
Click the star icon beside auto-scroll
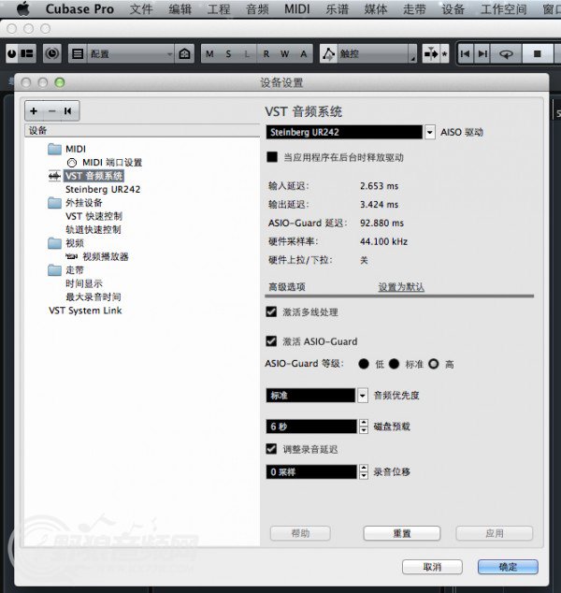(x=444, y=53)
